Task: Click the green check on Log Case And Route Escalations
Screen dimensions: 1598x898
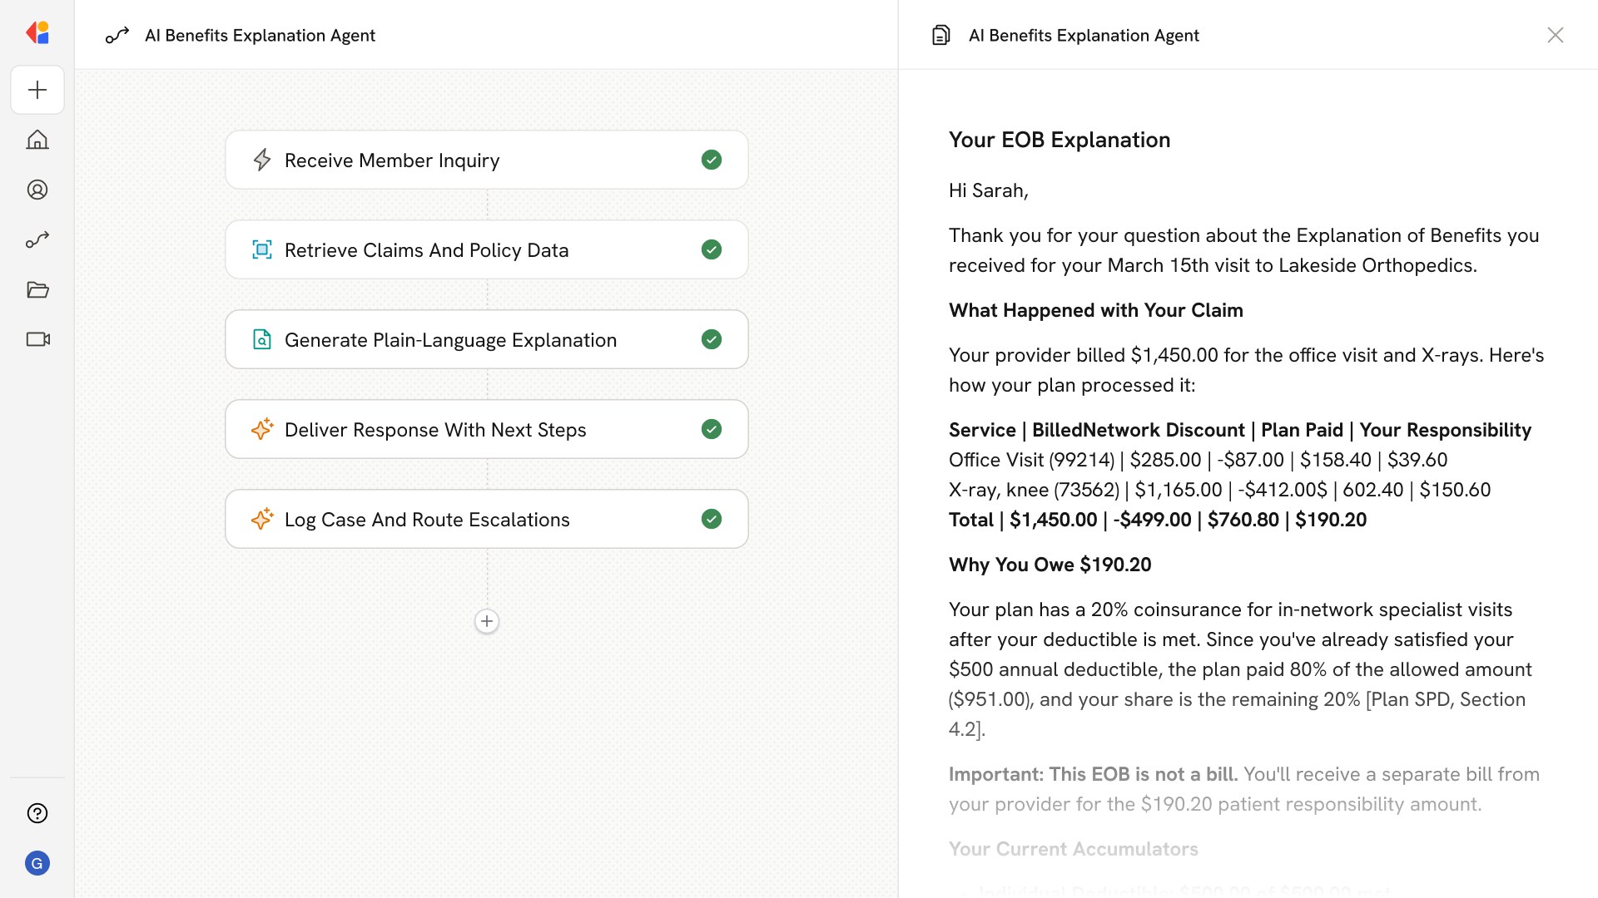Action: [x=712, y=519]
